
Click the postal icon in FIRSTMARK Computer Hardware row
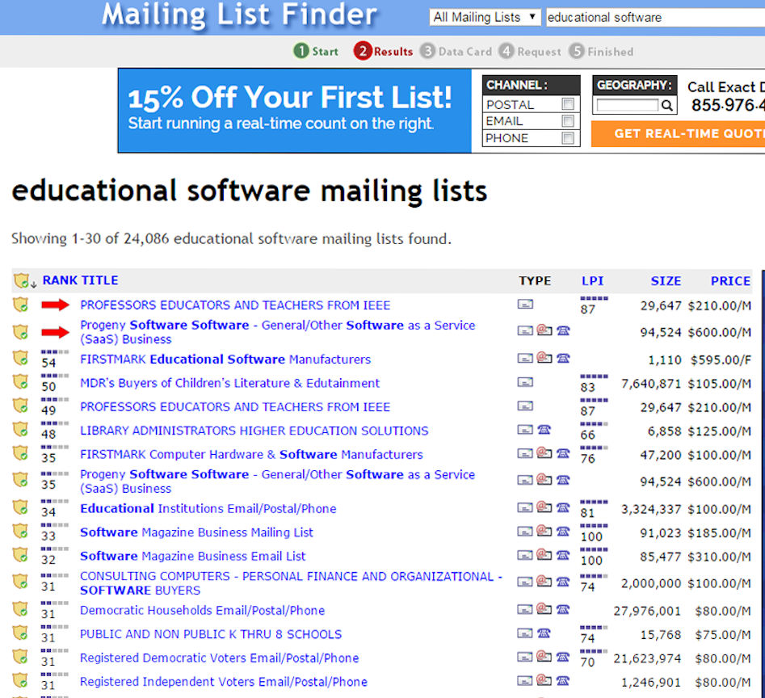pos(525,454)
